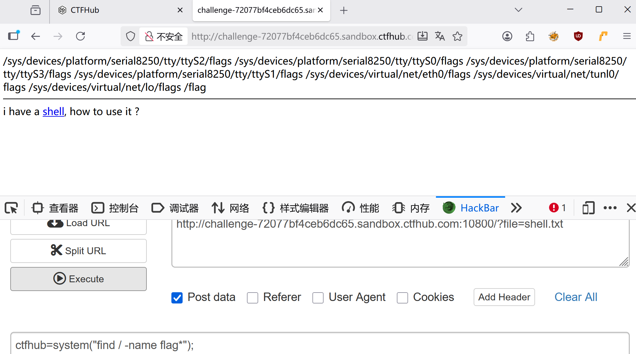This screenshot has width=636, height=354.
Task: Uncheck the Post data checkbox
Action: (177, 298)
